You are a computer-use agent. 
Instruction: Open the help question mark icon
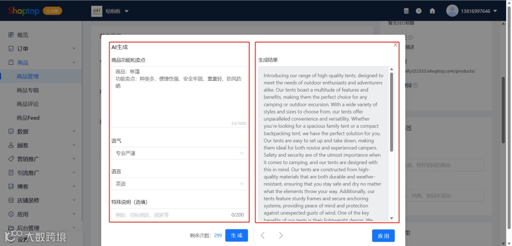pos(419,11)
